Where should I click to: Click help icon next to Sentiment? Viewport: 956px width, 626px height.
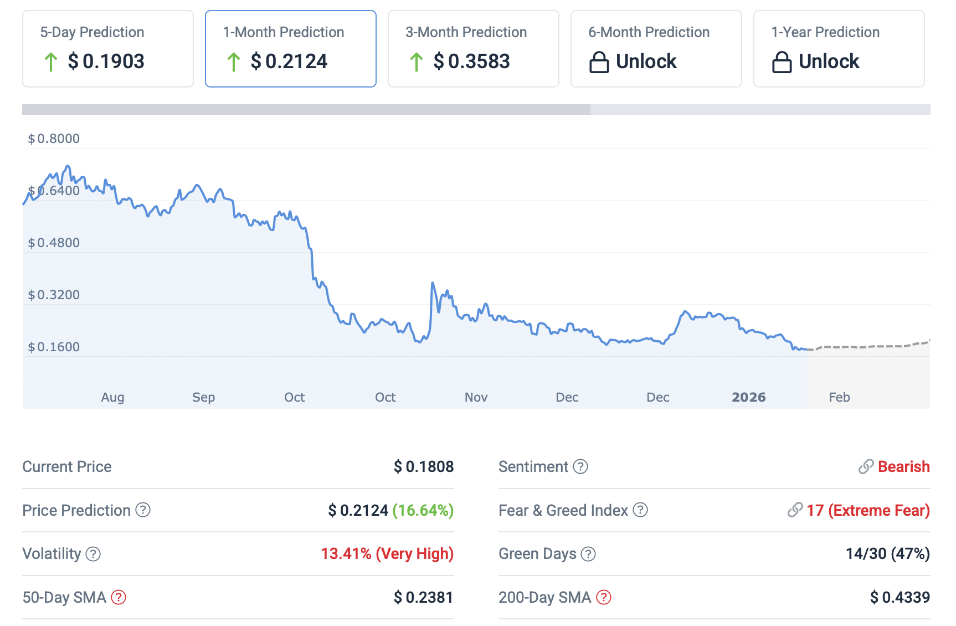pyautogui.click(x=580, y=466)
